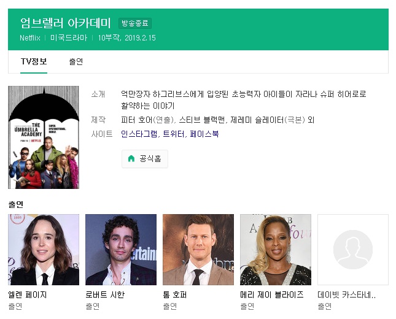396x319 pixels.
Task: Open the TV정보 tab
Action: 34,61
